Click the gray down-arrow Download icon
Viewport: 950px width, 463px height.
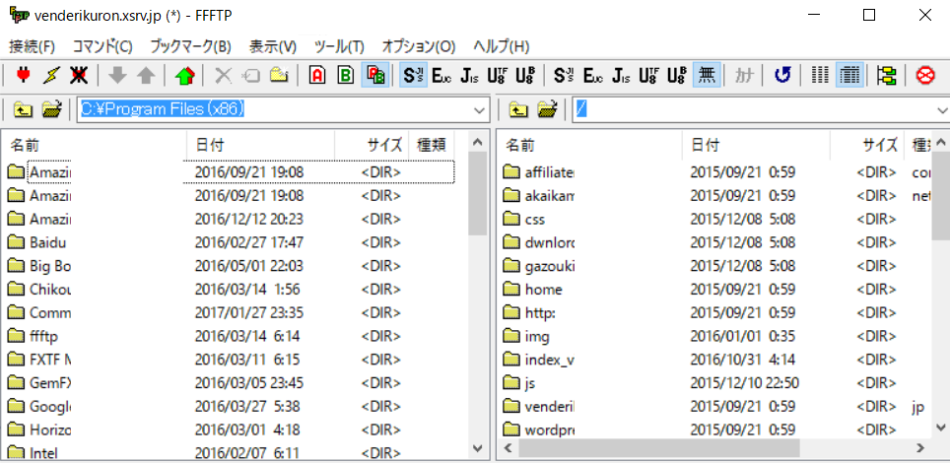point(117,76)
